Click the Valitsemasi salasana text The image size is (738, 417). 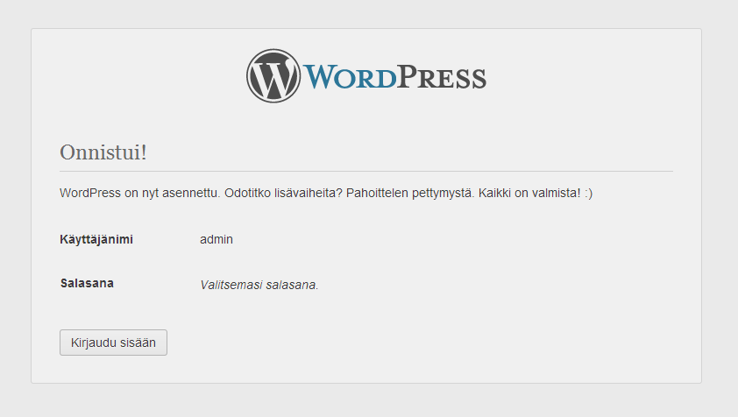point(259,285)
